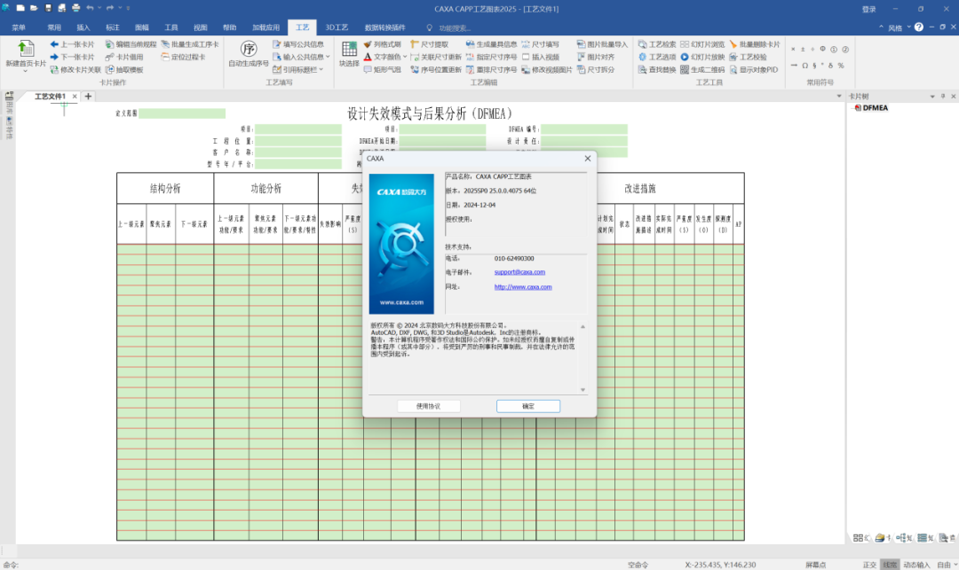This screenshot has width=959, height=570.
Task: Click 批量删除卡片 tool
Action: click(x=754, y=44)
